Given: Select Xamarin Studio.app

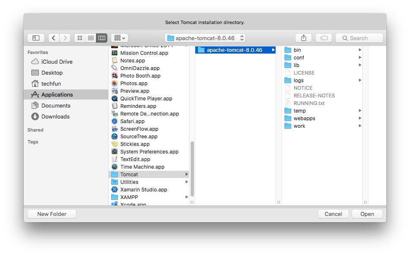Looking at the screenshot, I should (149, 189).
